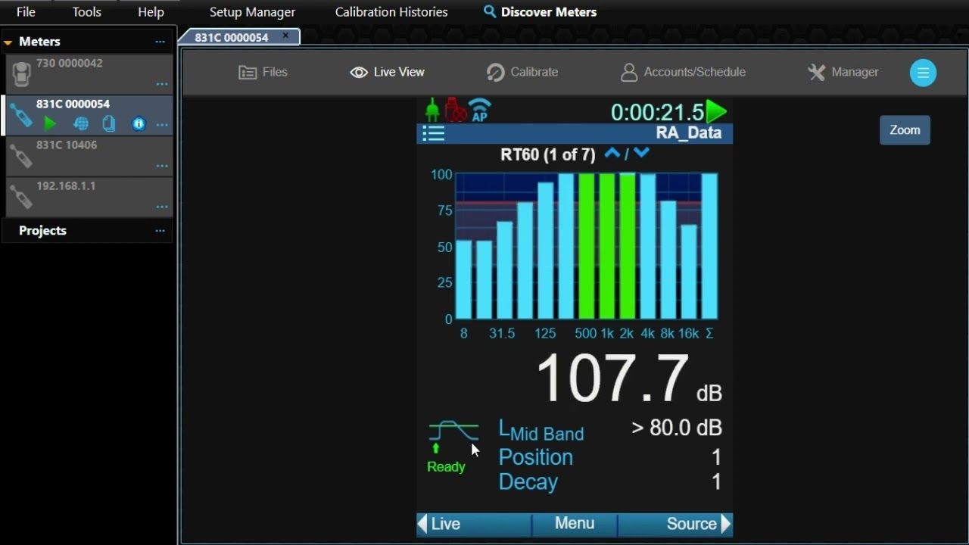
Task: Click the Wi-Fi AP status icon
Action: point(480,111)
